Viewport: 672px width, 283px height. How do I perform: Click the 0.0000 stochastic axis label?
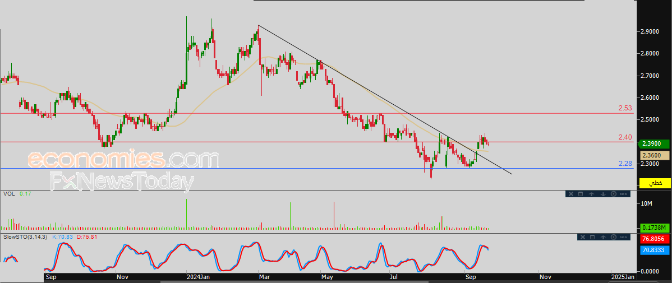[x=650, y=271]
